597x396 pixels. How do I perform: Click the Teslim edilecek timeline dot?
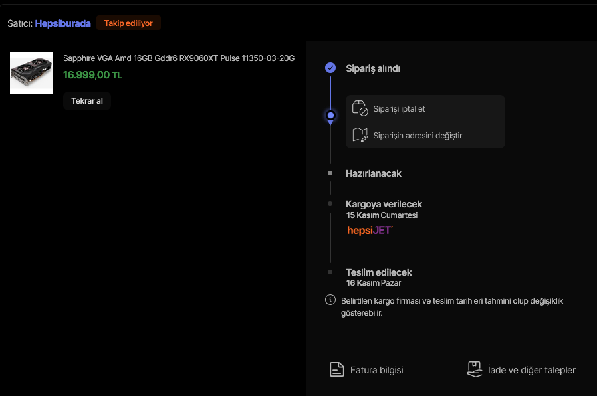(330, 272)
